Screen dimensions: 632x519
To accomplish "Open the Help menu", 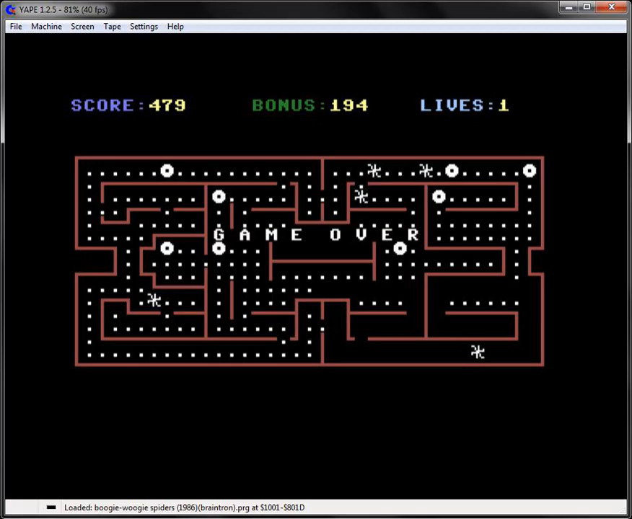I will [x=175, y=27].
